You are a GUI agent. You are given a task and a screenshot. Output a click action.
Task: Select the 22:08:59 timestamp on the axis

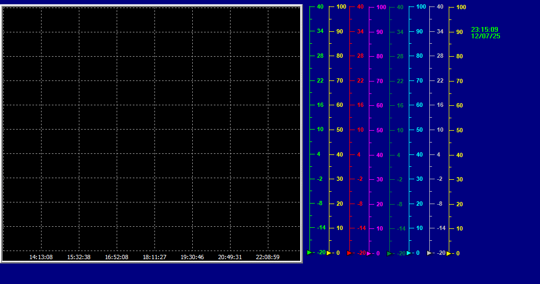pyautogui.click(x=268, y=257)
